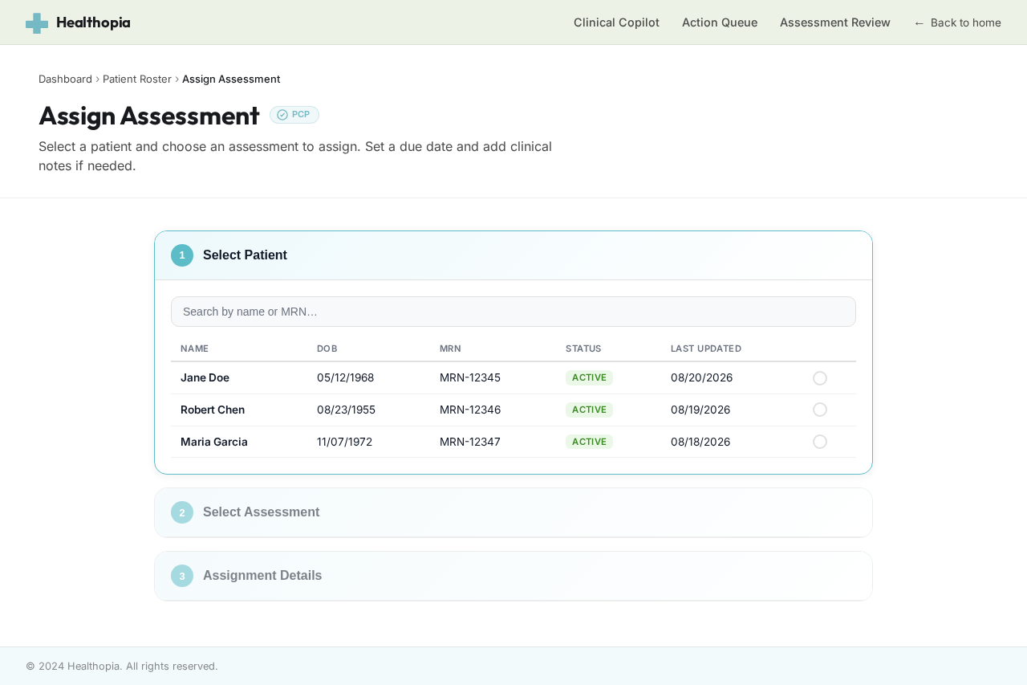1027x685 pixels.
Task: Select the Jane Doe radio button
Action: (x=820, y=378)
